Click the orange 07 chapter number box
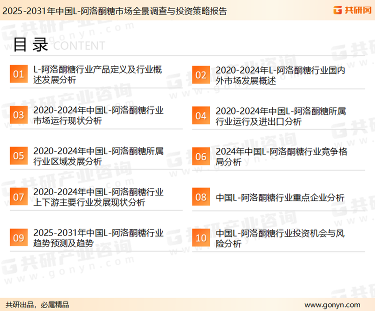 click(18, 196)
